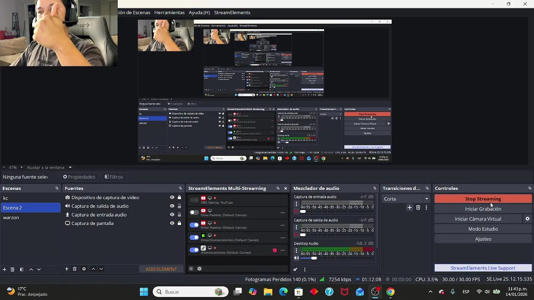
Task: Click Iniciar Grabación to start recording
Action: point(483,209)
